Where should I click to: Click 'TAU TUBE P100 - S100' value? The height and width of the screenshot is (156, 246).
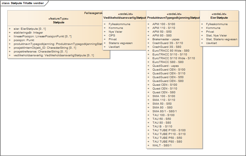169,130
